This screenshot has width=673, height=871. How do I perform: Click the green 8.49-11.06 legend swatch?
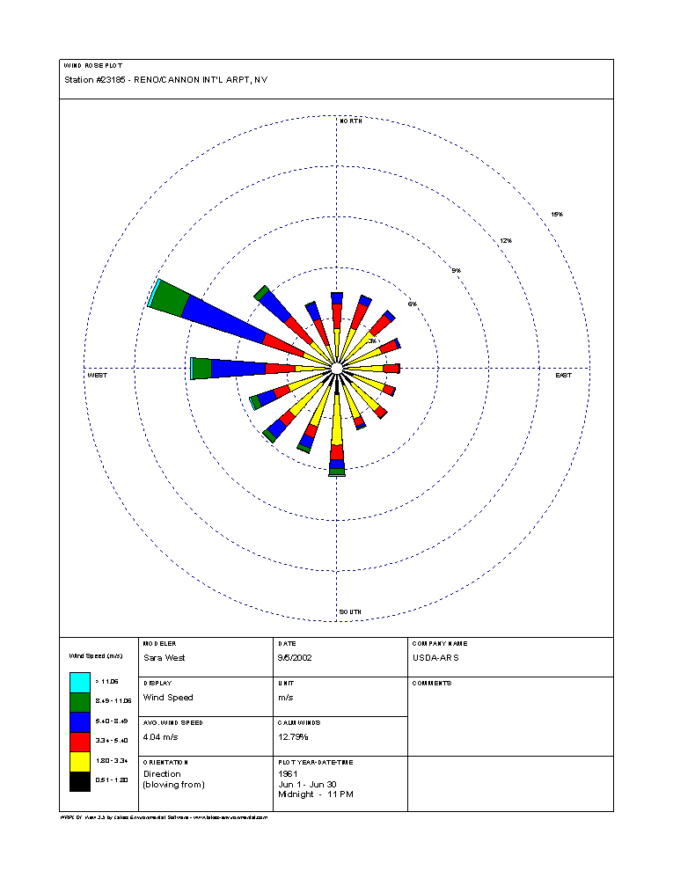tap(80, 702)
